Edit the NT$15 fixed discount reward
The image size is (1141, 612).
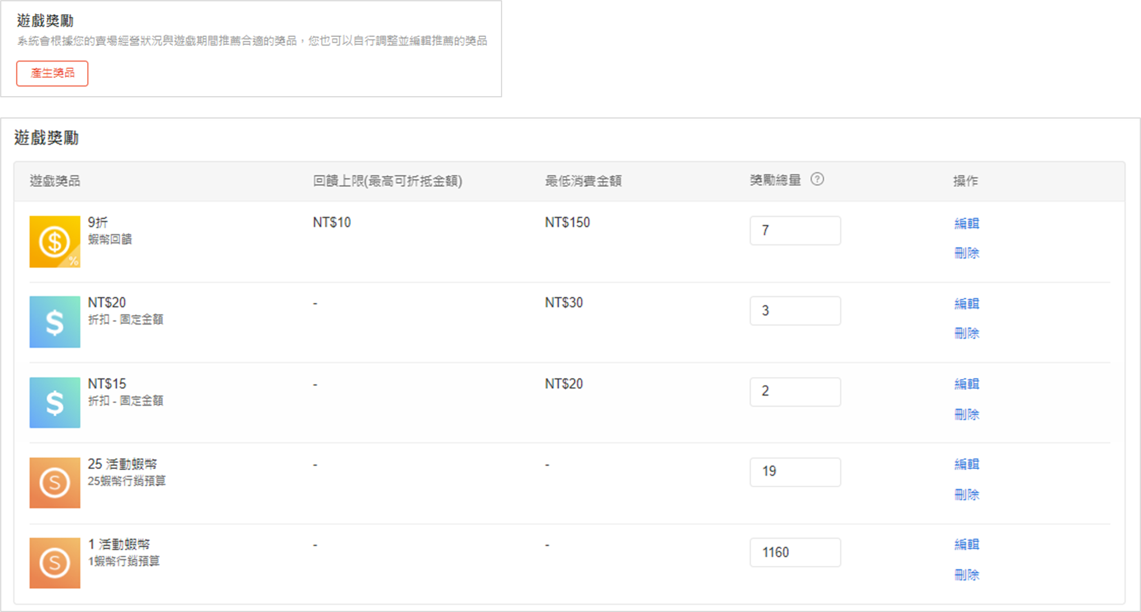point(966,384)
